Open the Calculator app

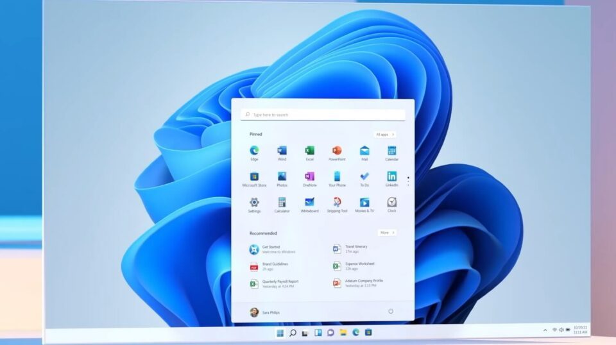click(x=282, y=205)
